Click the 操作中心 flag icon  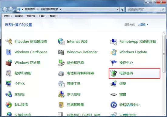tap(114, 63)
